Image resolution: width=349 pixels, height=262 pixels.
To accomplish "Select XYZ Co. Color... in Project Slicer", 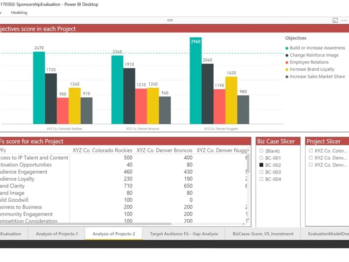I will (x=311, y=151).
